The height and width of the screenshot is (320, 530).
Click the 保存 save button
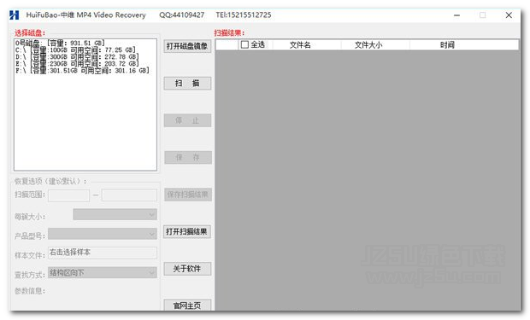tap(187, 157)
